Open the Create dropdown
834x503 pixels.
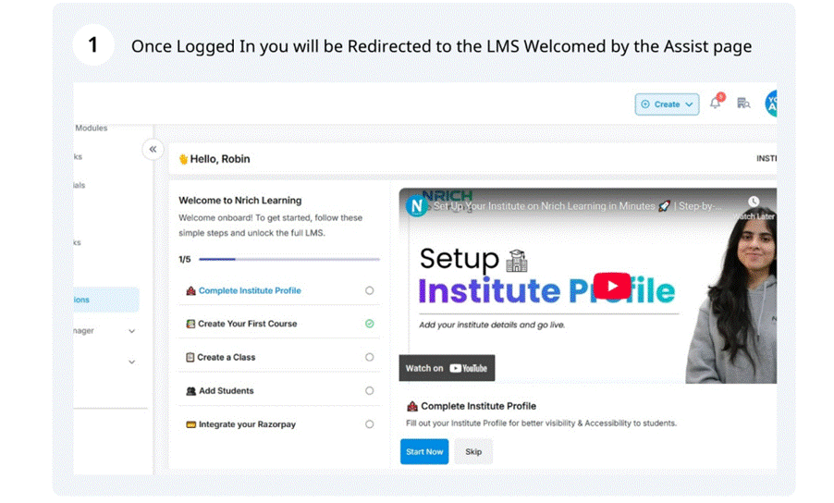point(667,104)
